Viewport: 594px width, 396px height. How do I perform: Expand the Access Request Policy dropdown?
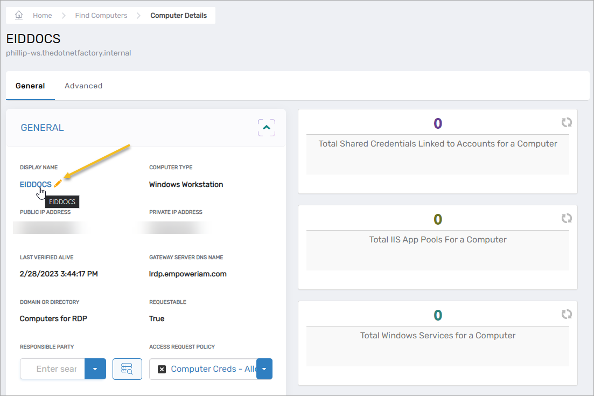(264, 369)
